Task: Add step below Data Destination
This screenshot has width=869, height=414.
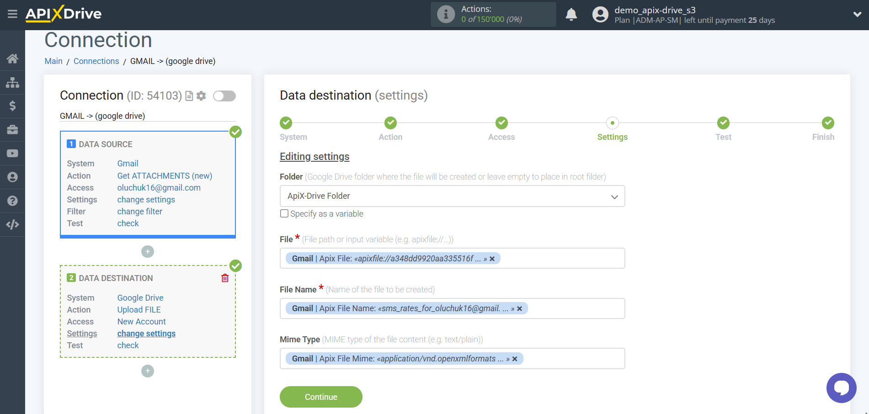Action: click(148, 371)
